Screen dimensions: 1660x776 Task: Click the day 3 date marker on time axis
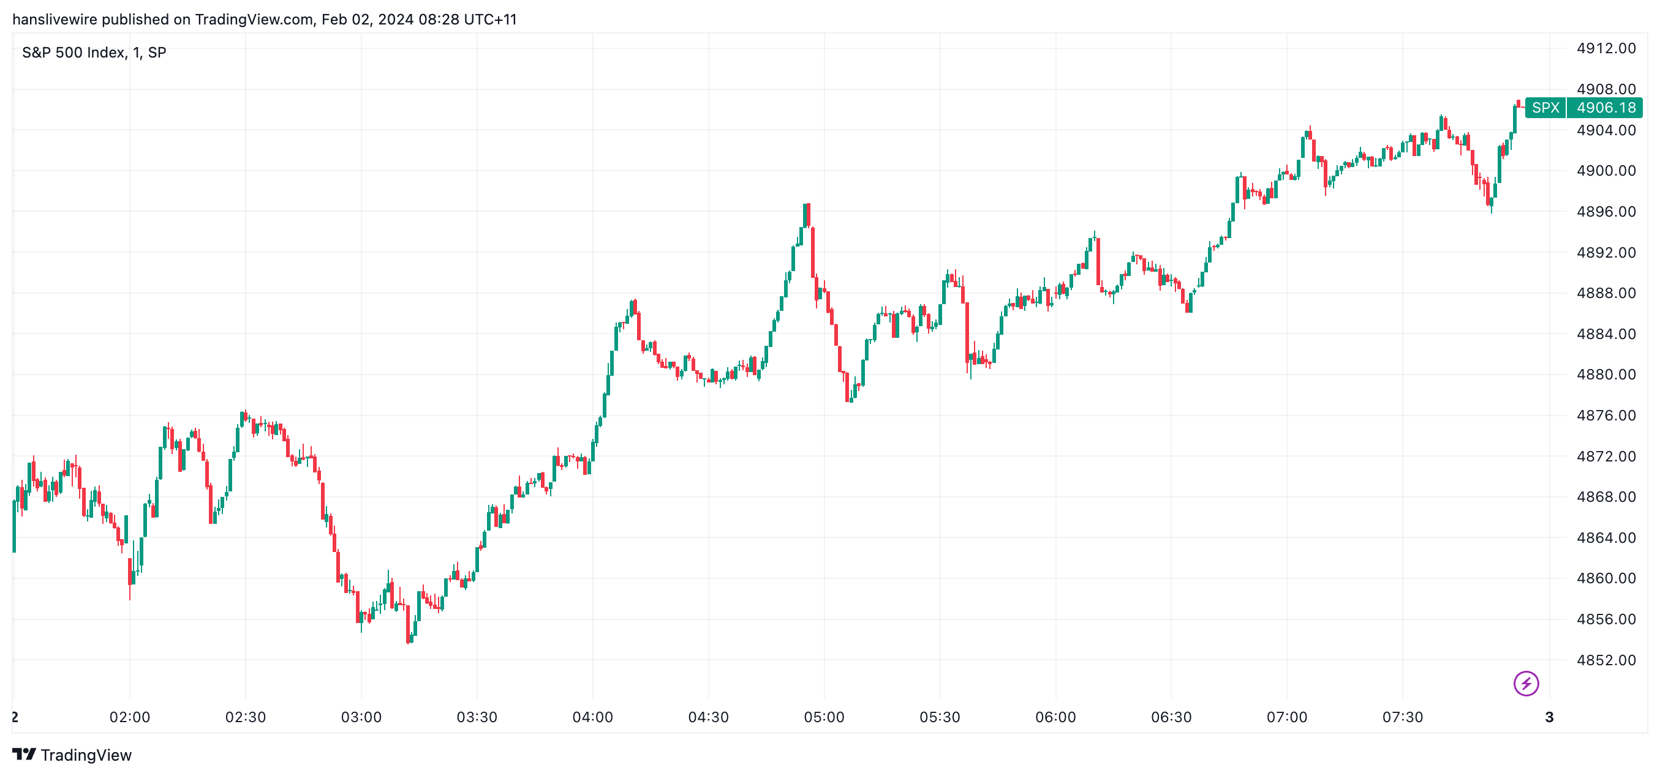point(1549,717)
